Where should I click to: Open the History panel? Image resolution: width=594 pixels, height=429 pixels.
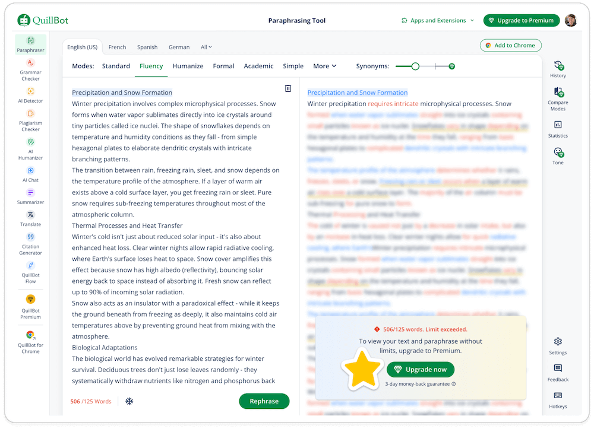[558, 69]
